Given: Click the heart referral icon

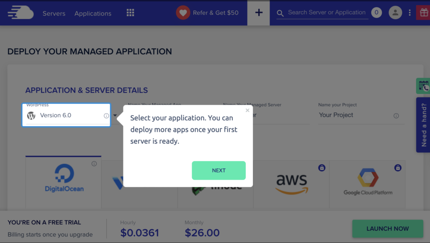Looking at the screenshot, I should click(x=183, y=13).
